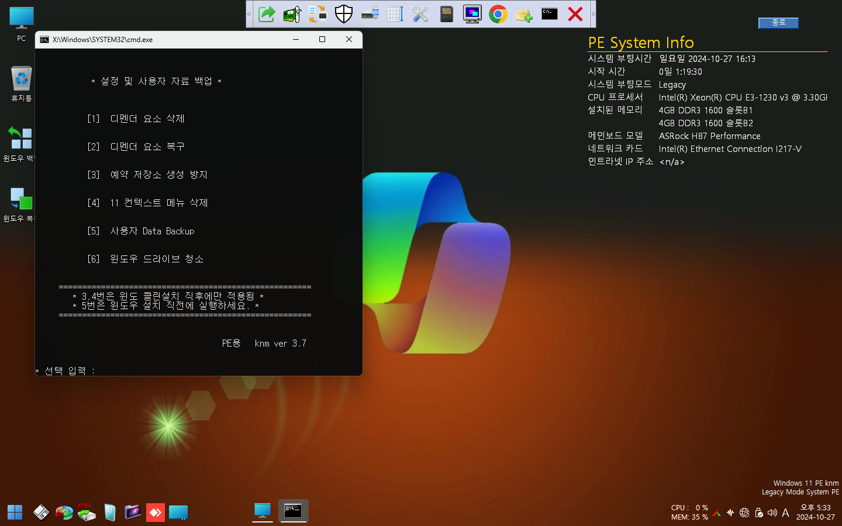This screenshot has width=842, height=526.
Task: Open the partition pie chart app on taskbar
Action: [x=64, y=512]
